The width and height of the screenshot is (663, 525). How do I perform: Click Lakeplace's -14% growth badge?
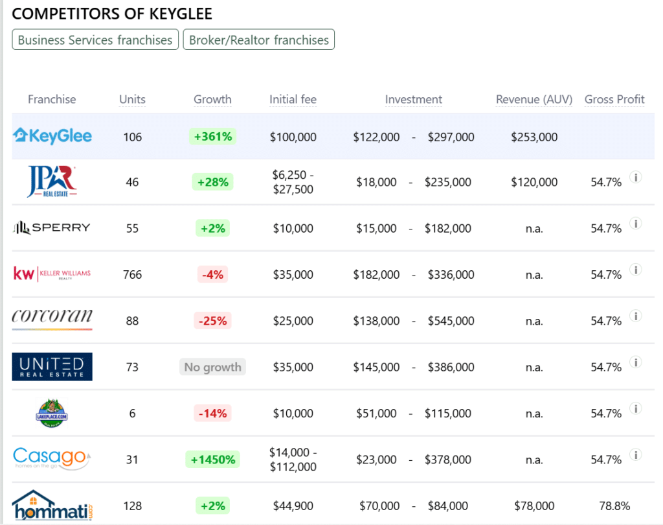coord(212,413)
